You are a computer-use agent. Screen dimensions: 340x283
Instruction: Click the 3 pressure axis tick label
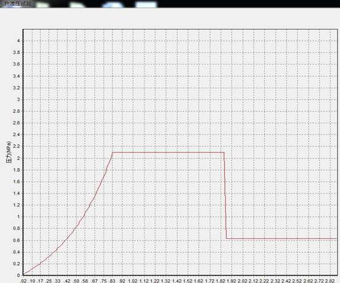pos(18,99)
